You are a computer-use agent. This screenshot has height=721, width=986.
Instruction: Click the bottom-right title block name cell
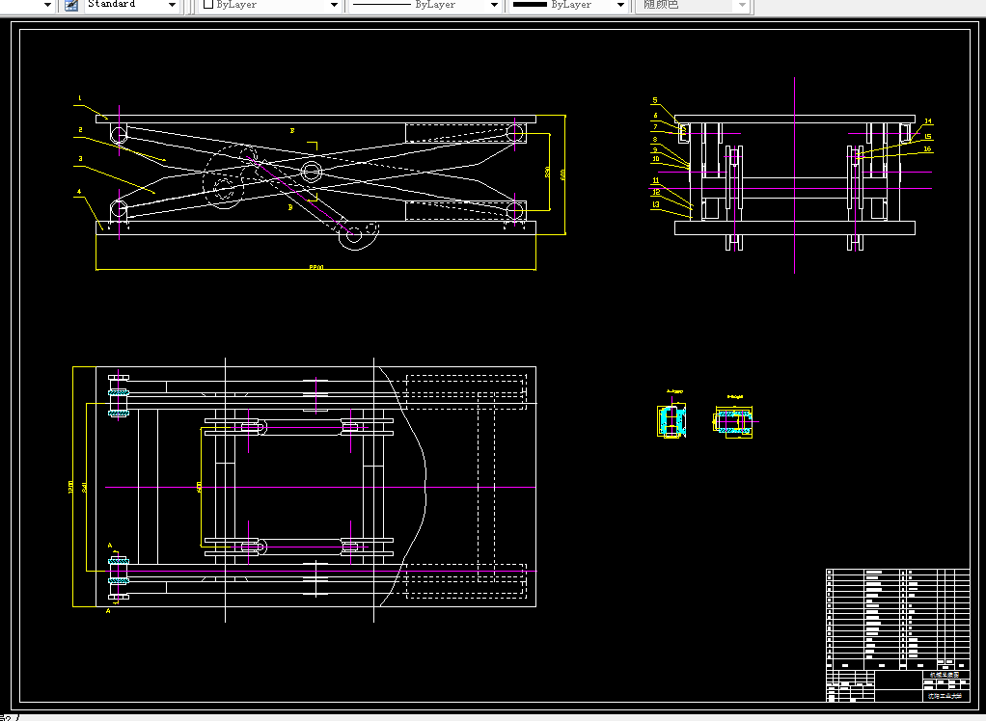(x=945, y=696)
